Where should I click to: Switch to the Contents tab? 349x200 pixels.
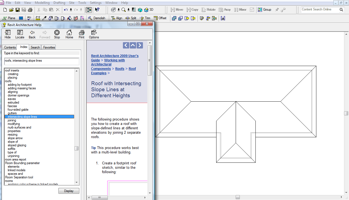click(x=10, y=47)
